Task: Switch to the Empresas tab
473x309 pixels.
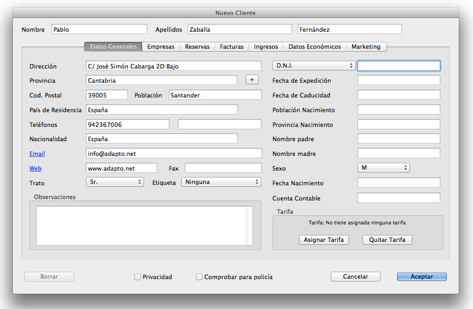Action: coord(161,46)
